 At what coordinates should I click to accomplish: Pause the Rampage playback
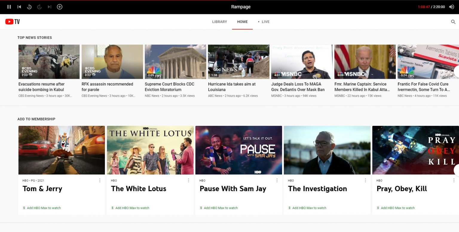point(9,7)
